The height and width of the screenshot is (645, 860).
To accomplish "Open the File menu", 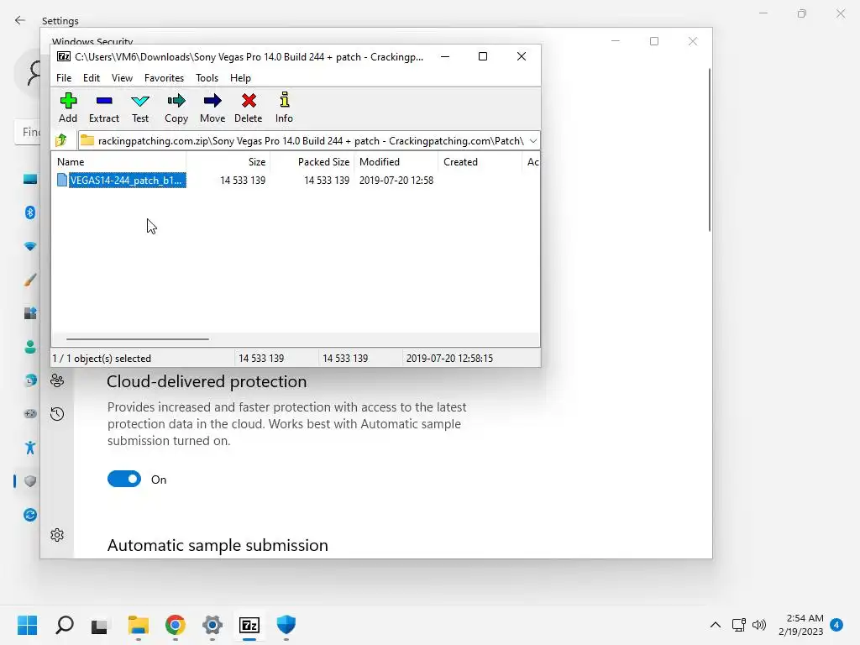I will coord(64,78).
